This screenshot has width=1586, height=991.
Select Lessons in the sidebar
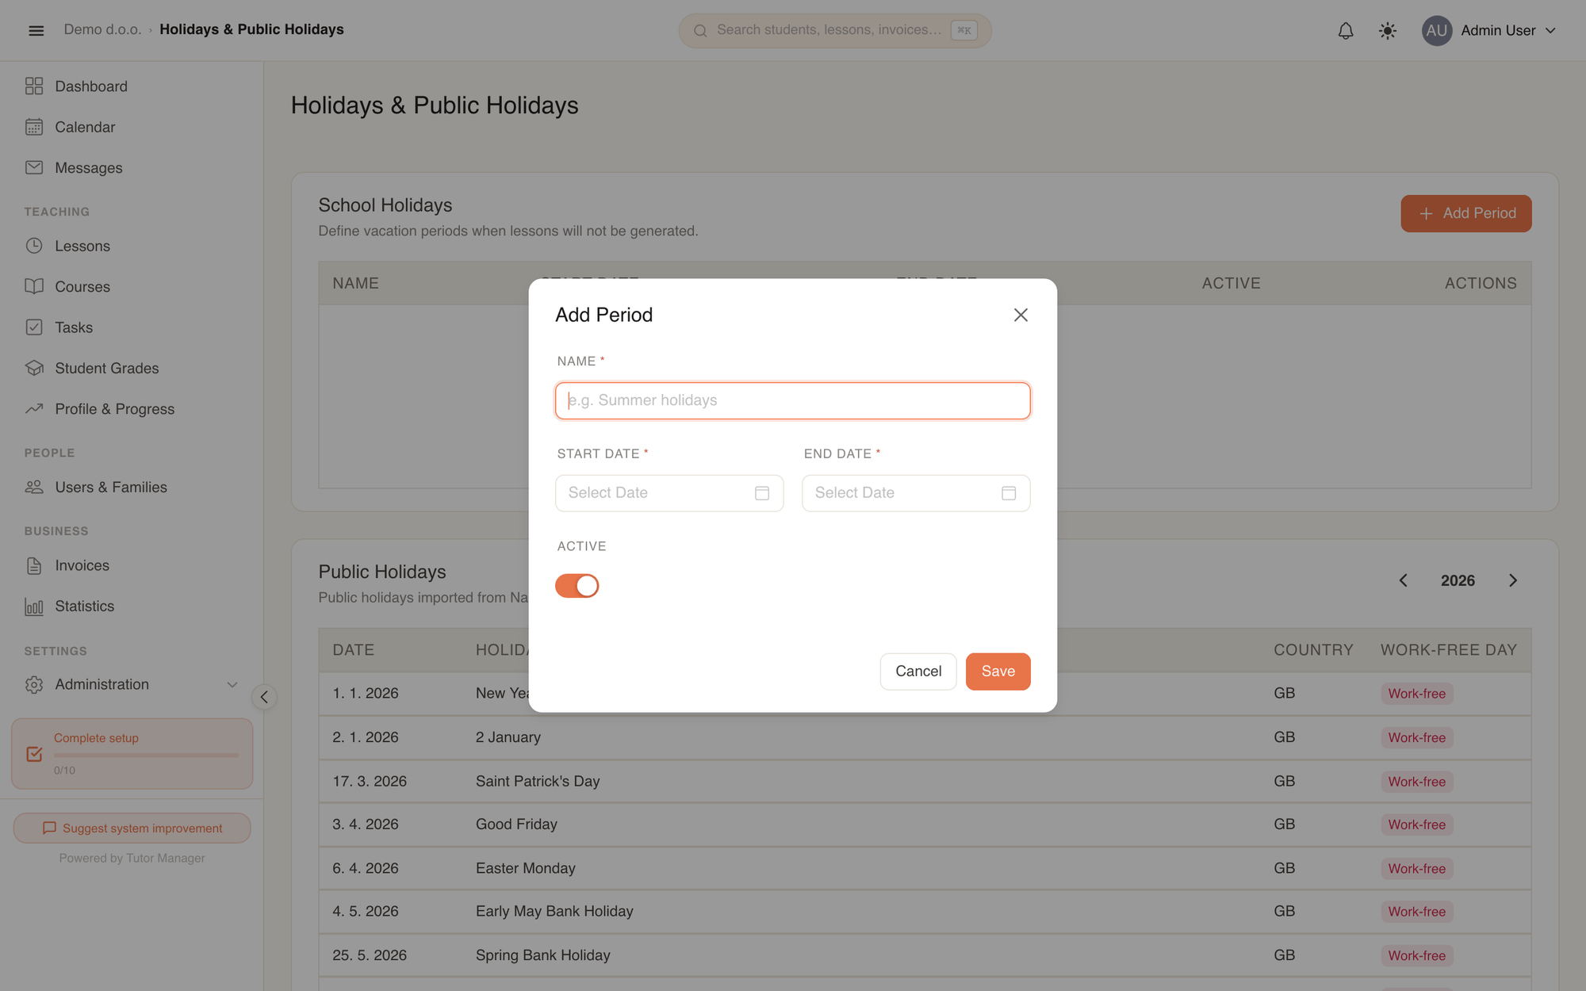tap(82, 246)
